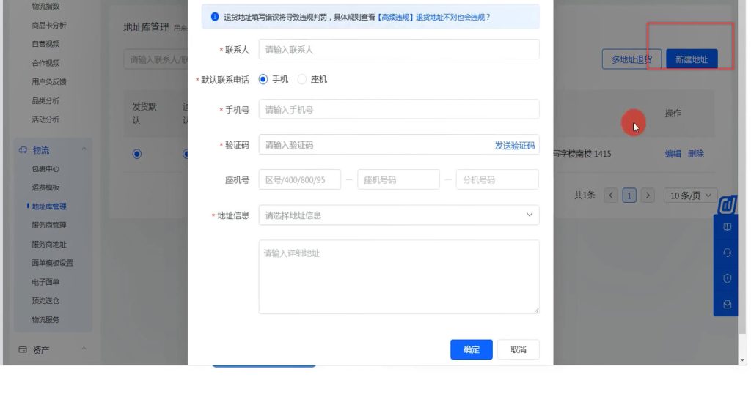The image size is (751, 394).
Task: Click the 发送验证码 link
Action: 514,146
